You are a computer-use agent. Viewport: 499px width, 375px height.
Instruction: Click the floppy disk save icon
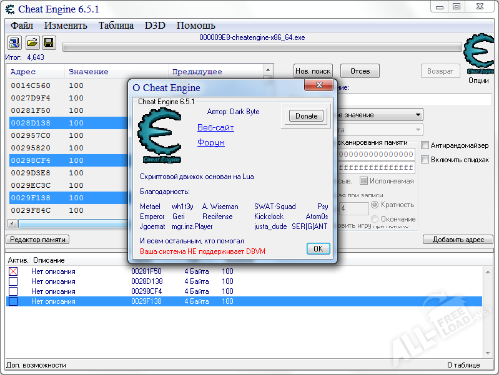click(x=48, y=42)
